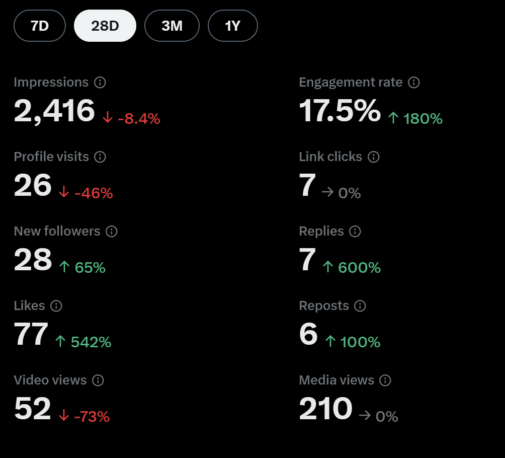Switch to the 1Y time range
This screenshot has height=458, width=505.
pyautogui.click(x=233, y=26)
